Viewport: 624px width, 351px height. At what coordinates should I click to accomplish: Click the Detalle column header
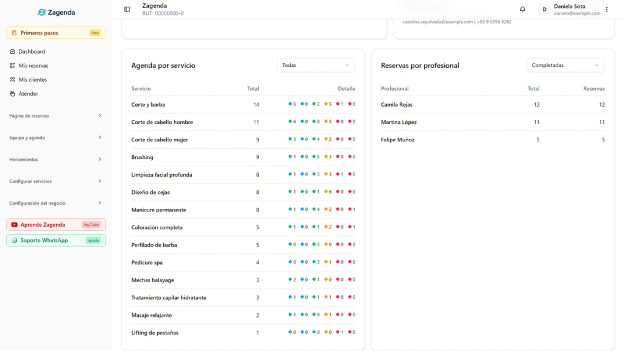pos(347,89)
